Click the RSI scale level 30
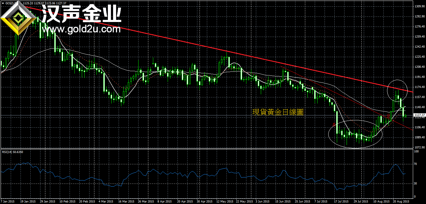 coord(415,183)
